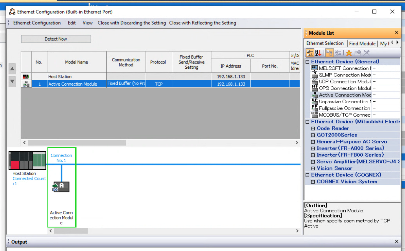Select SLMP Connection Module via its S icon
405x251 pixels.
314,75
